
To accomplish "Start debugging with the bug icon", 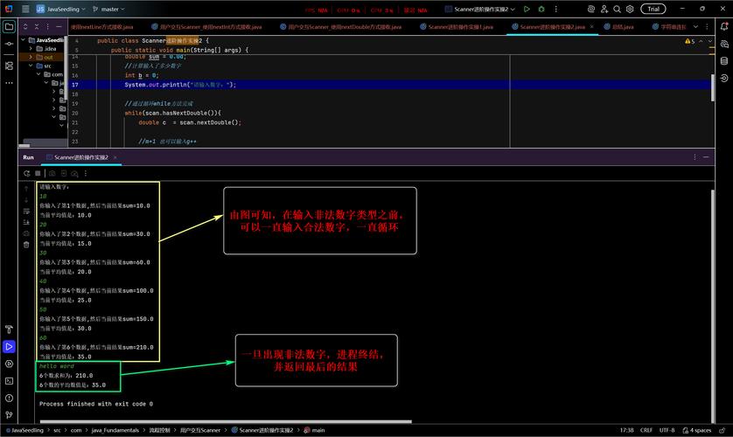I will (541, 9).
